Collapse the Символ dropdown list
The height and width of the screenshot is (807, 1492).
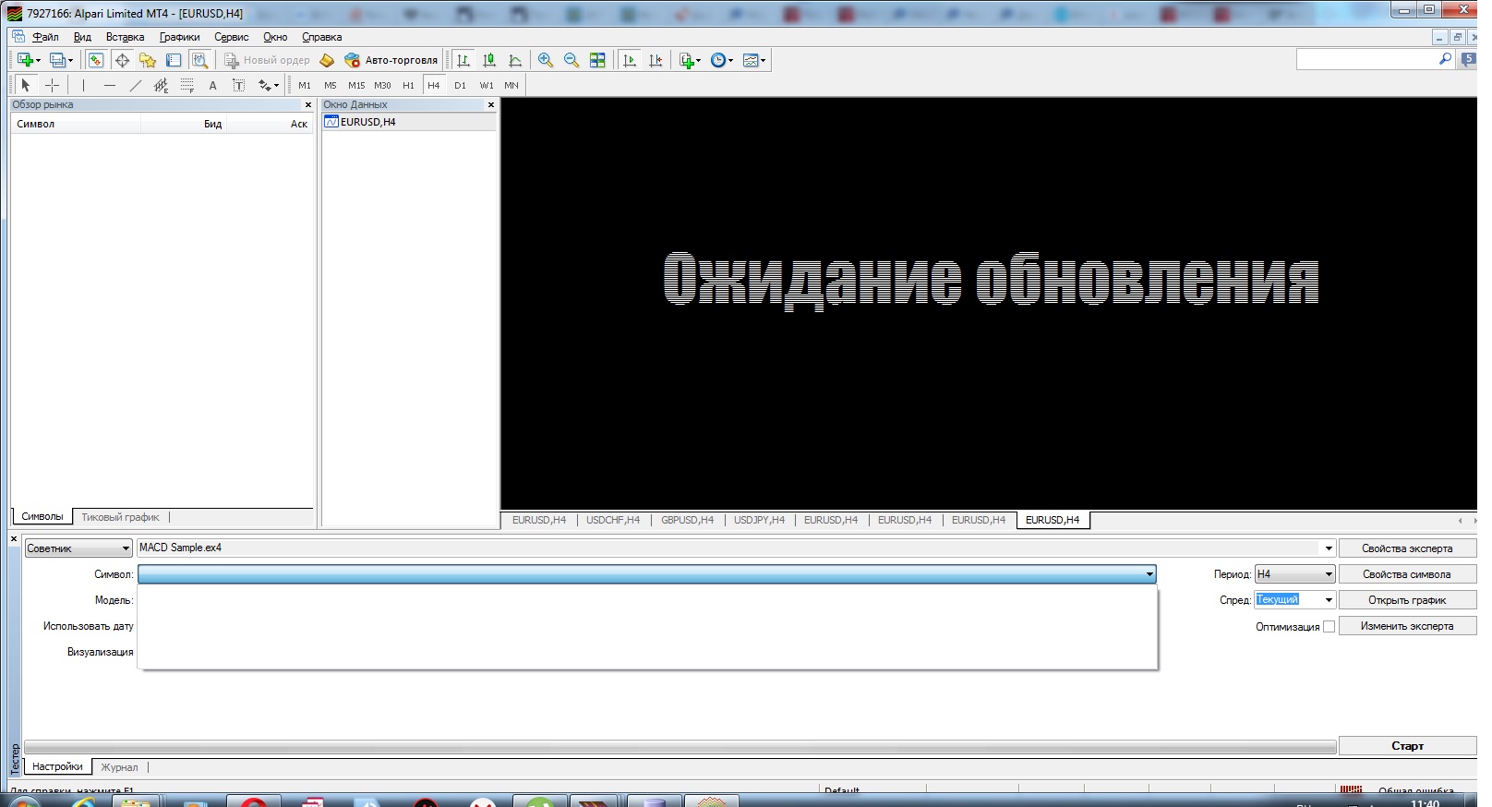click(x=1149, y=574)
